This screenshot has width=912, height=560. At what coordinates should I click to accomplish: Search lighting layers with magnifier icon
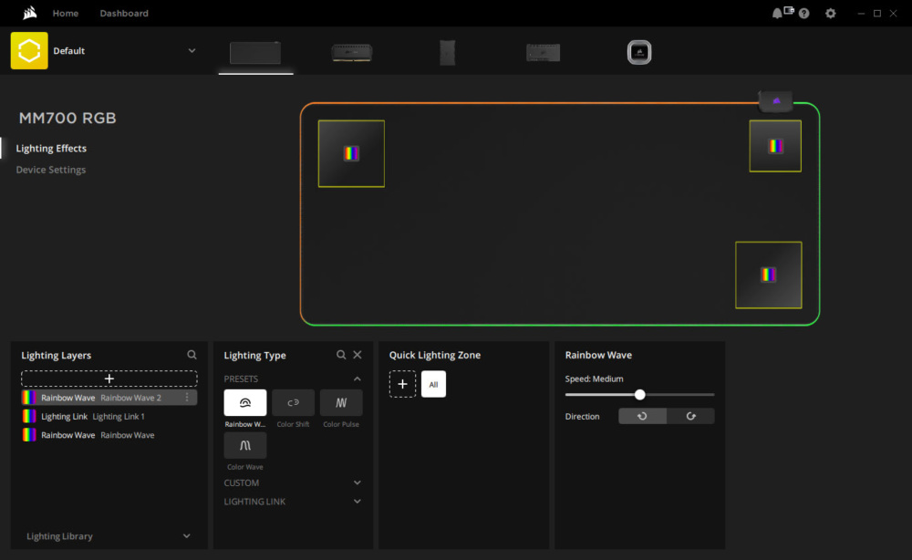(x=192, y=355)
